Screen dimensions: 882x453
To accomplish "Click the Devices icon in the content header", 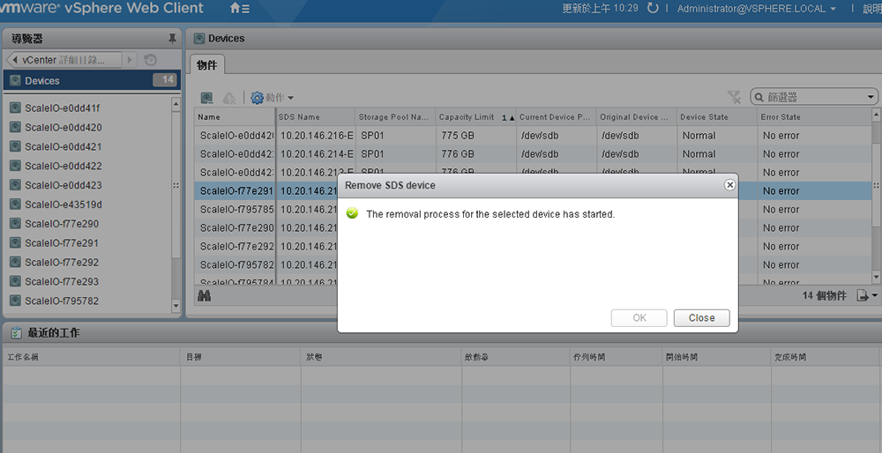I will tap(199, 38).
